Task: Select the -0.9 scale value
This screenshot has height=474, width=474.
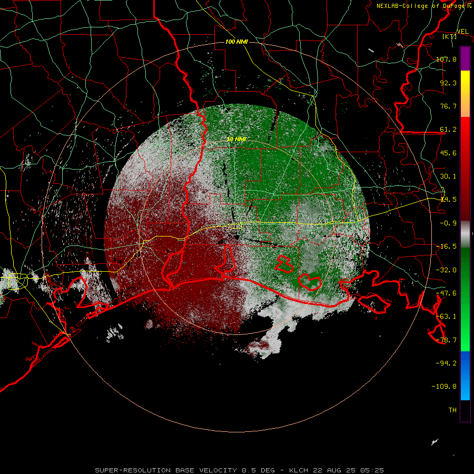Action: 448,223
